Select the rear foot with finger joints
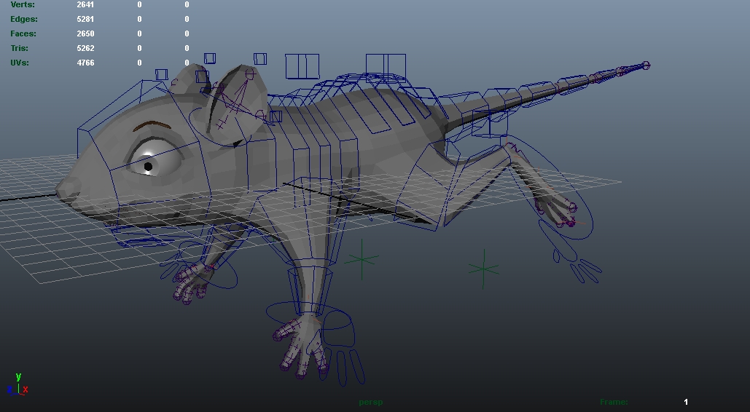The height and width of the screenshot is (412, 750). coord(556,210)
